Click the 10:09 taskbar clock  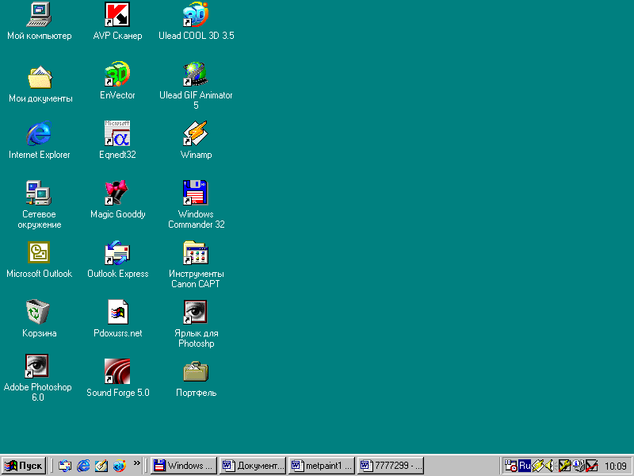click(616, 466)
